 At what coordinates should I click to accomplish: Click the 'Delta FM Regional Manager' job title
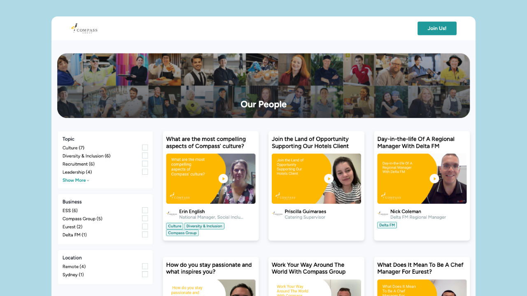pyautogui.click(x=418, y=217)
